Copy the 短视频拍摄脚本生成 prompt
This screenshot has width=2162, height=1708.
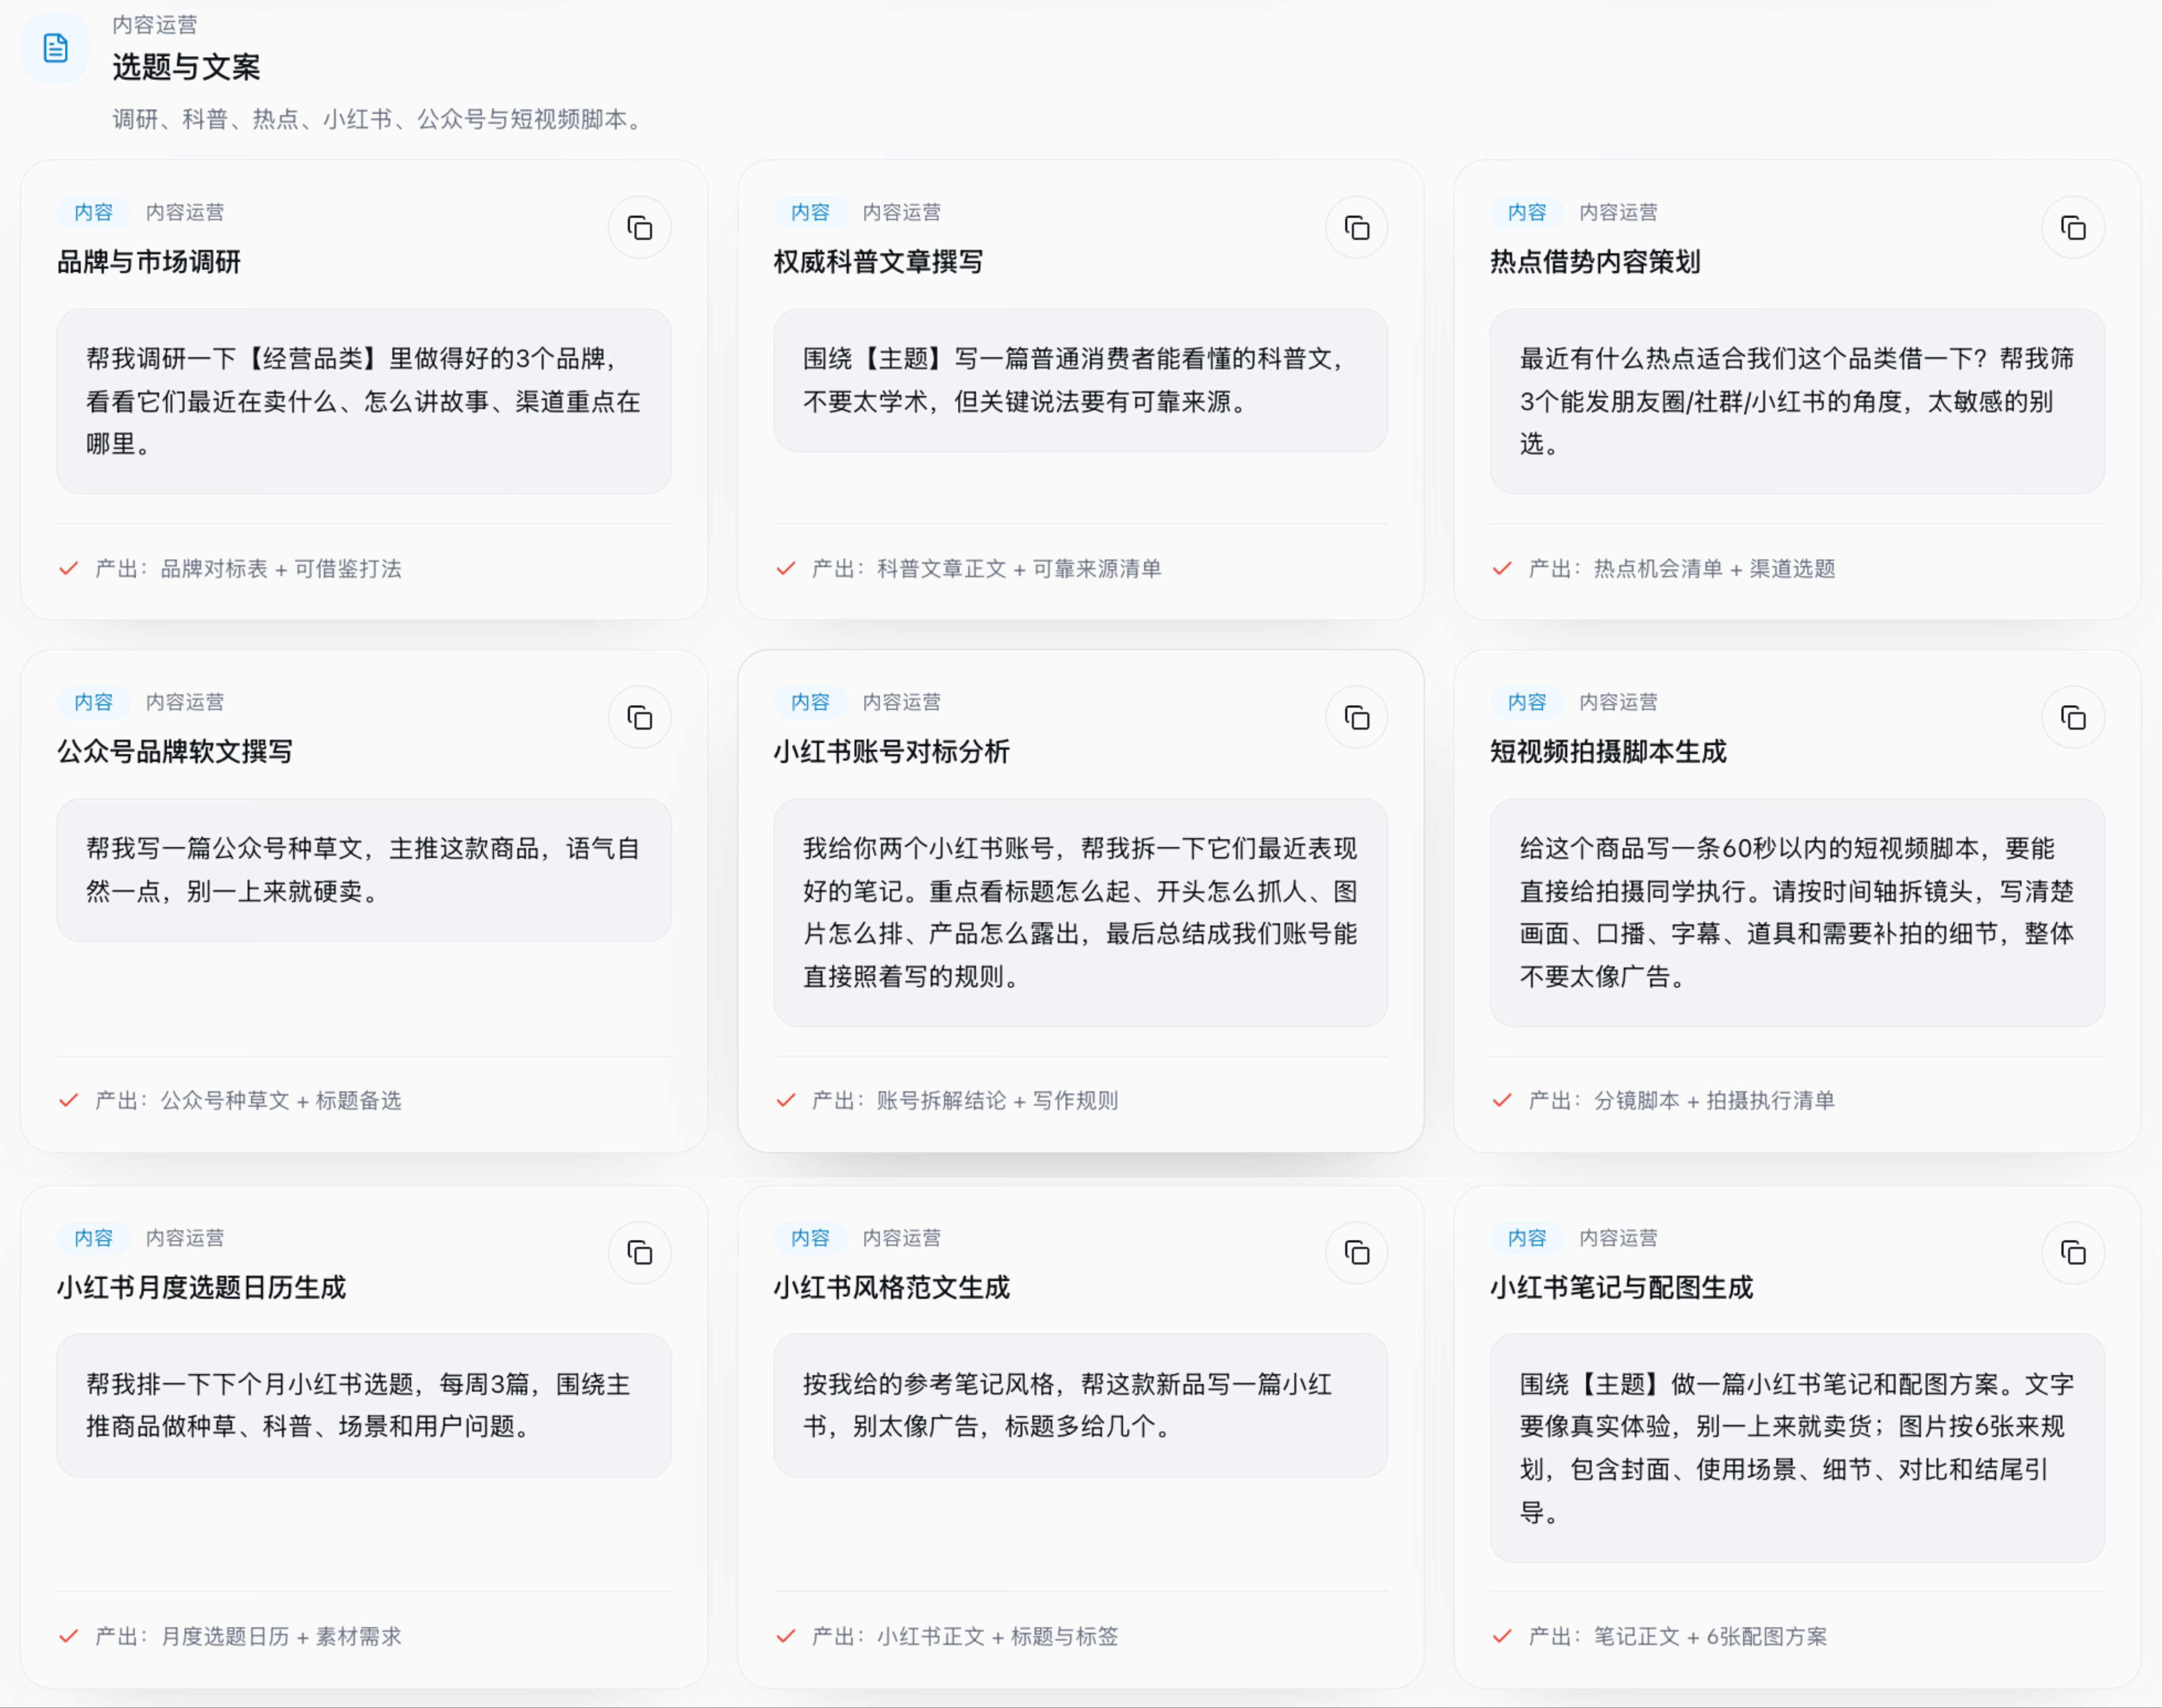[x=2073, y=717]
